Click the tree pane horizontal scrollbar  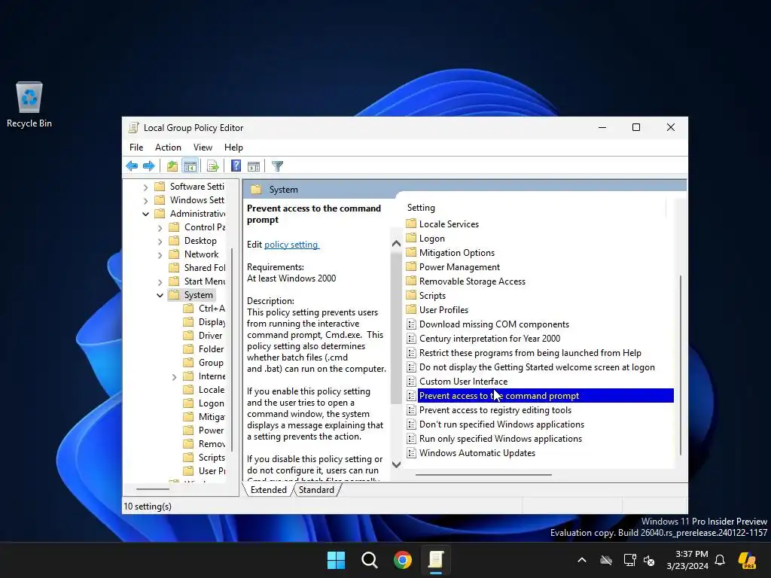click(152, 489)
